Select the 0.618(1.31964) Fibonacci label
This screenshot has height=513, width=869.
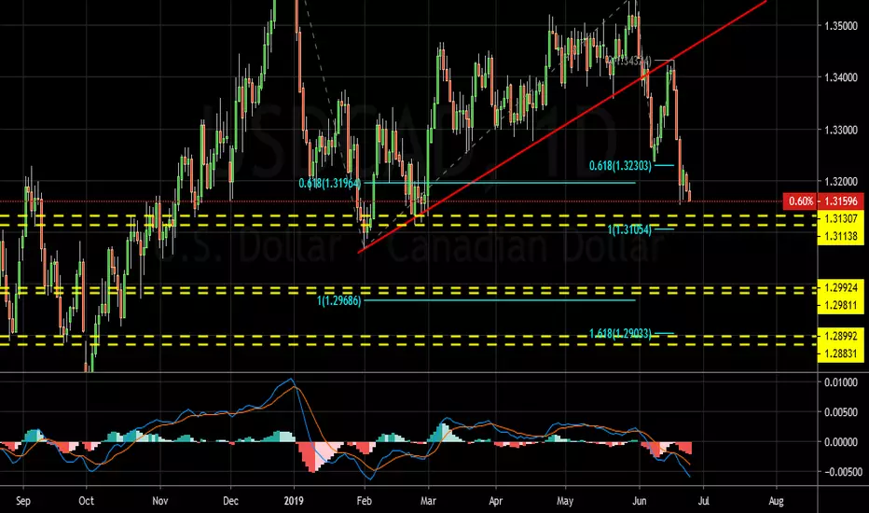click(x=330, y=183)
